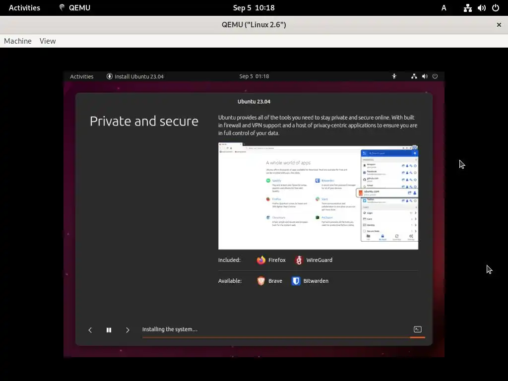Open guest accessibility menu icon
The height and width of the screenshot is (381, 508).
click(x=394, y=76)
